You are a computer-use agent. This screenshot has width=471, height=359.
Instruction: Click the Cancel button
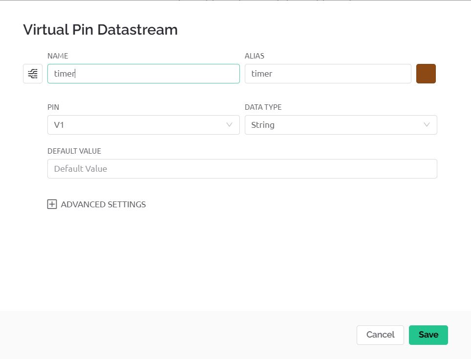pos(380,335)
